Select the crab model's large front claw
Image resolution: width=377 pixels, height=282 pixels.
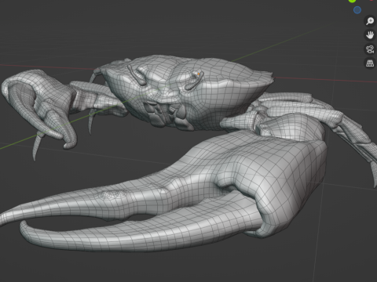click(167, 193)
